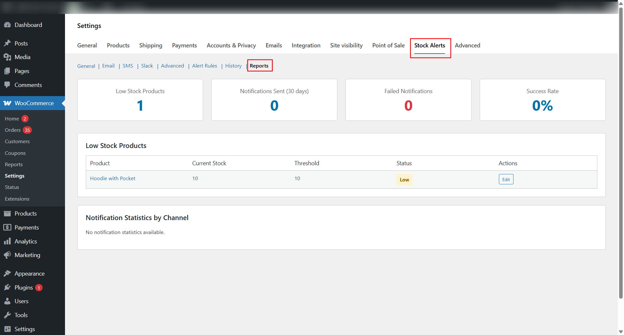Image resolution: width=624 pixels, height=335 pixels.
Task: Click the Edit button for the low stock product
Action: [506, 179]
